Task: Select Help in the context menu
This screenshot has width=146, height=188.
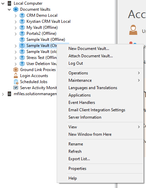Action: pyautogui.click(x=100, y=178)
